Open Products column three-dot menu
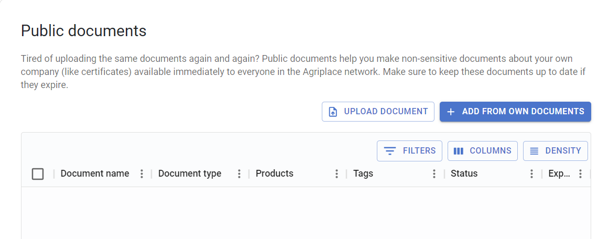This screenshot has height=239, width=609. (337, 173)
